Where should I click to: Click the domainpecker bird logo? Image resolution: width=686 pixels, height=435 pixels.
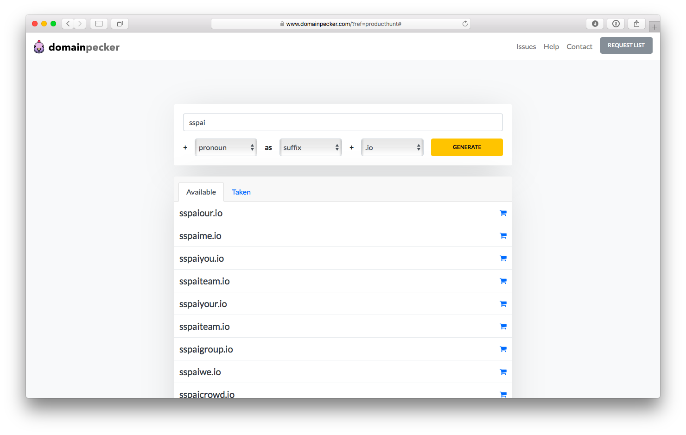point(39,47)
